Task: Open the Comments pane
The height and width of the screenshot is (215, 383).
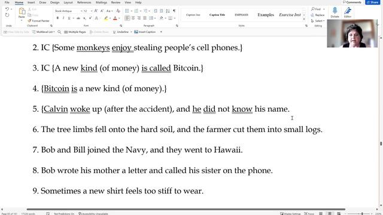Action: (352, 2)
